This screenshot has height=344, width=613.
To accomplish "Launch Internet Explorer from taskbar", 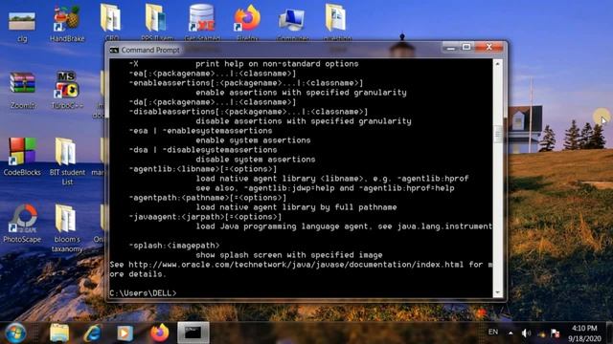I will (x=92, y=333).
